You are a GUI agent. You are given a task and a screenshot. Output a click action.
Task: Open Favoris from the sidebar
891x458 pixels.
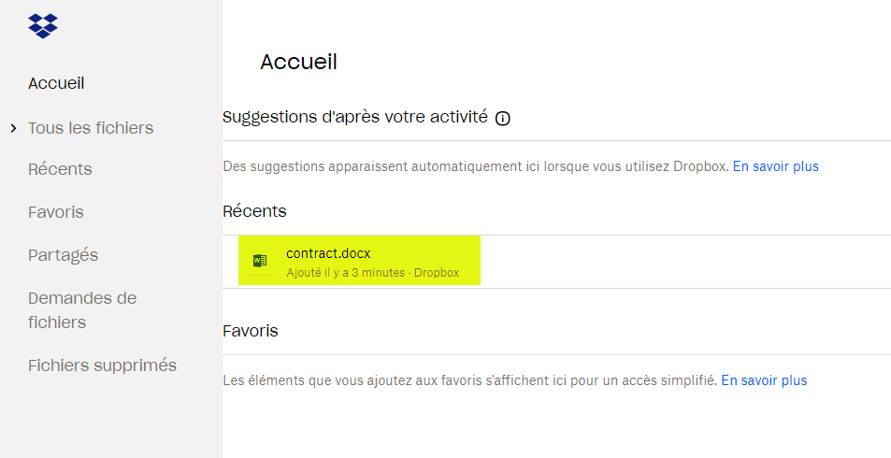coord(56,212)
